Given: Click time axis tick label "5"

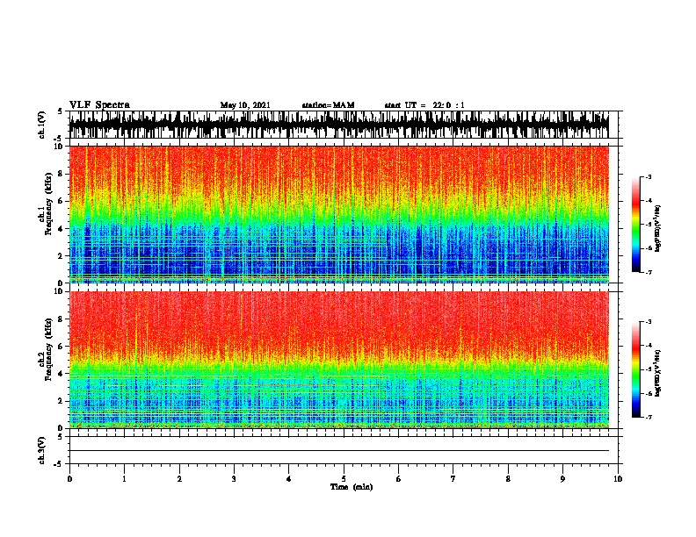Looking at the screenshot, I should click(344, 479).
